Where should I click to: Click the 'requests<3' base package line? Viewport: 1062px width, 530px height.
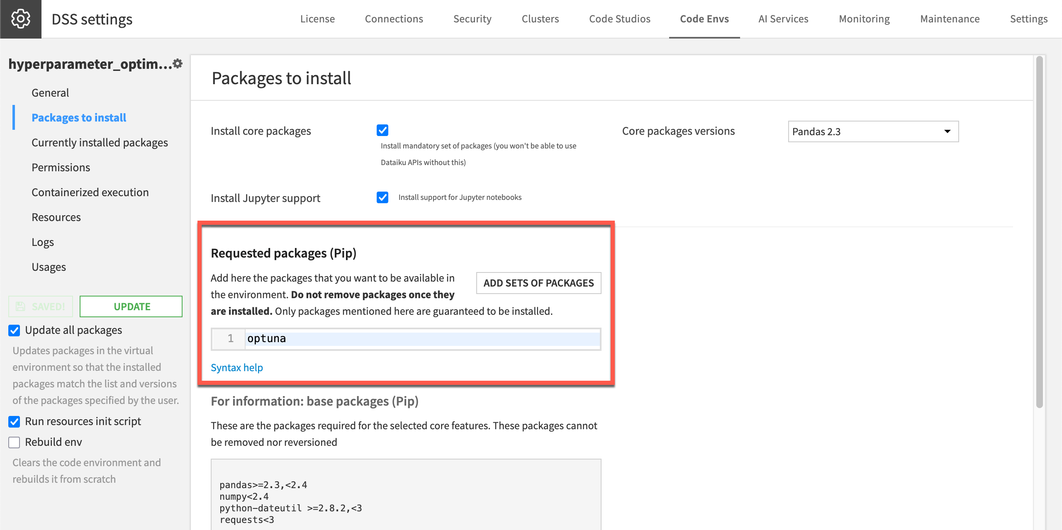tap(247, 520)
